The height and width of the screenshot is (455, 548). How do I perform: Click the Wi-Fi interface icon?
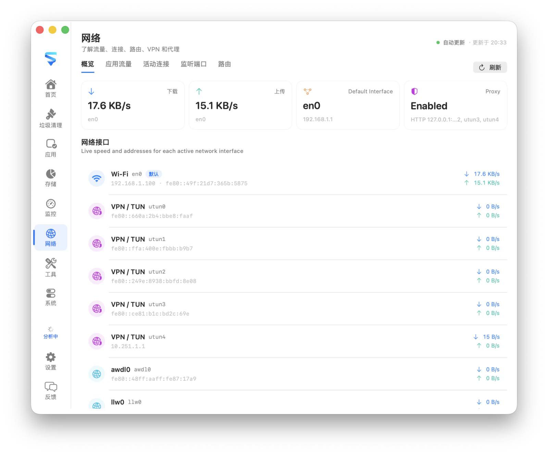[x=97, y=178]
